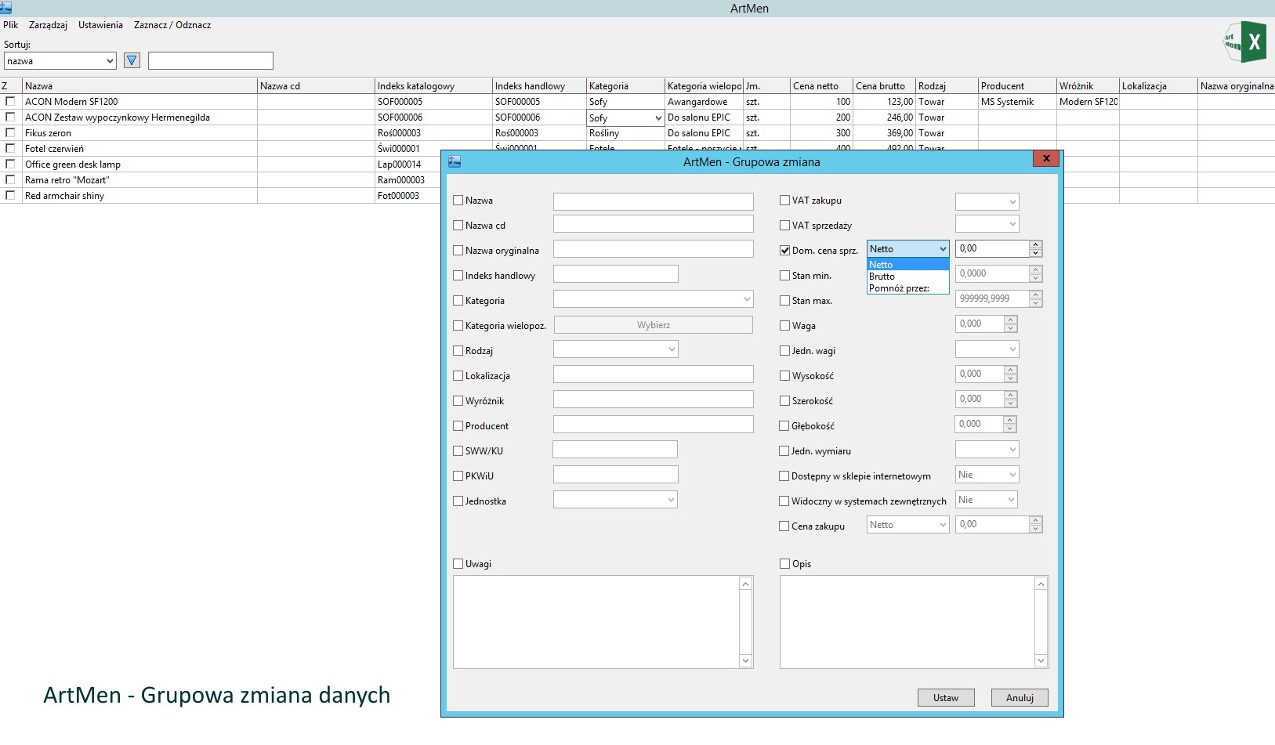Enable the Cena zakupu checkbox
Image resolution: width=1275 pixels, height=745 pixels.
[x=784, y=526]
